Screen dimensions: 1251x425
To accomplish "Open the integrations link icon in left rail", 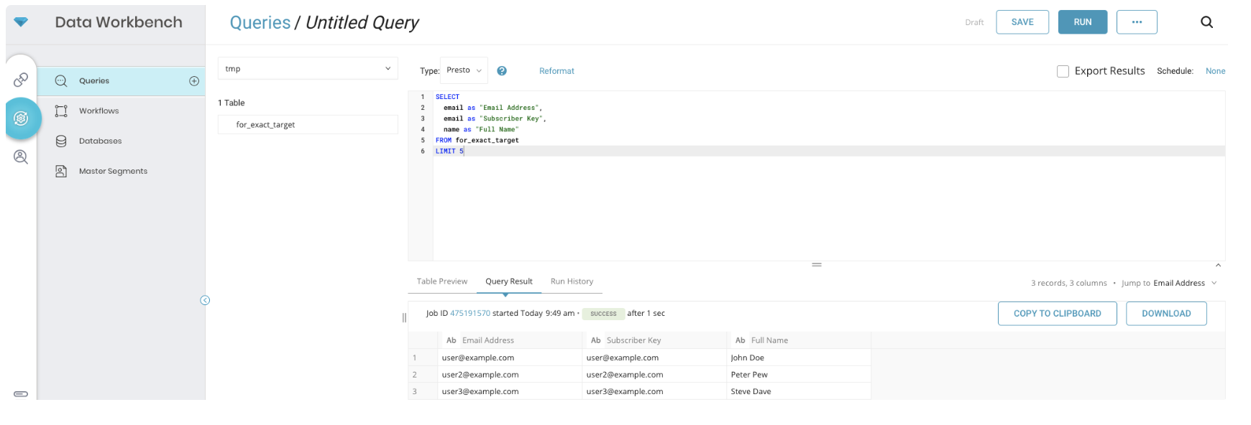I will click(21, 80).
